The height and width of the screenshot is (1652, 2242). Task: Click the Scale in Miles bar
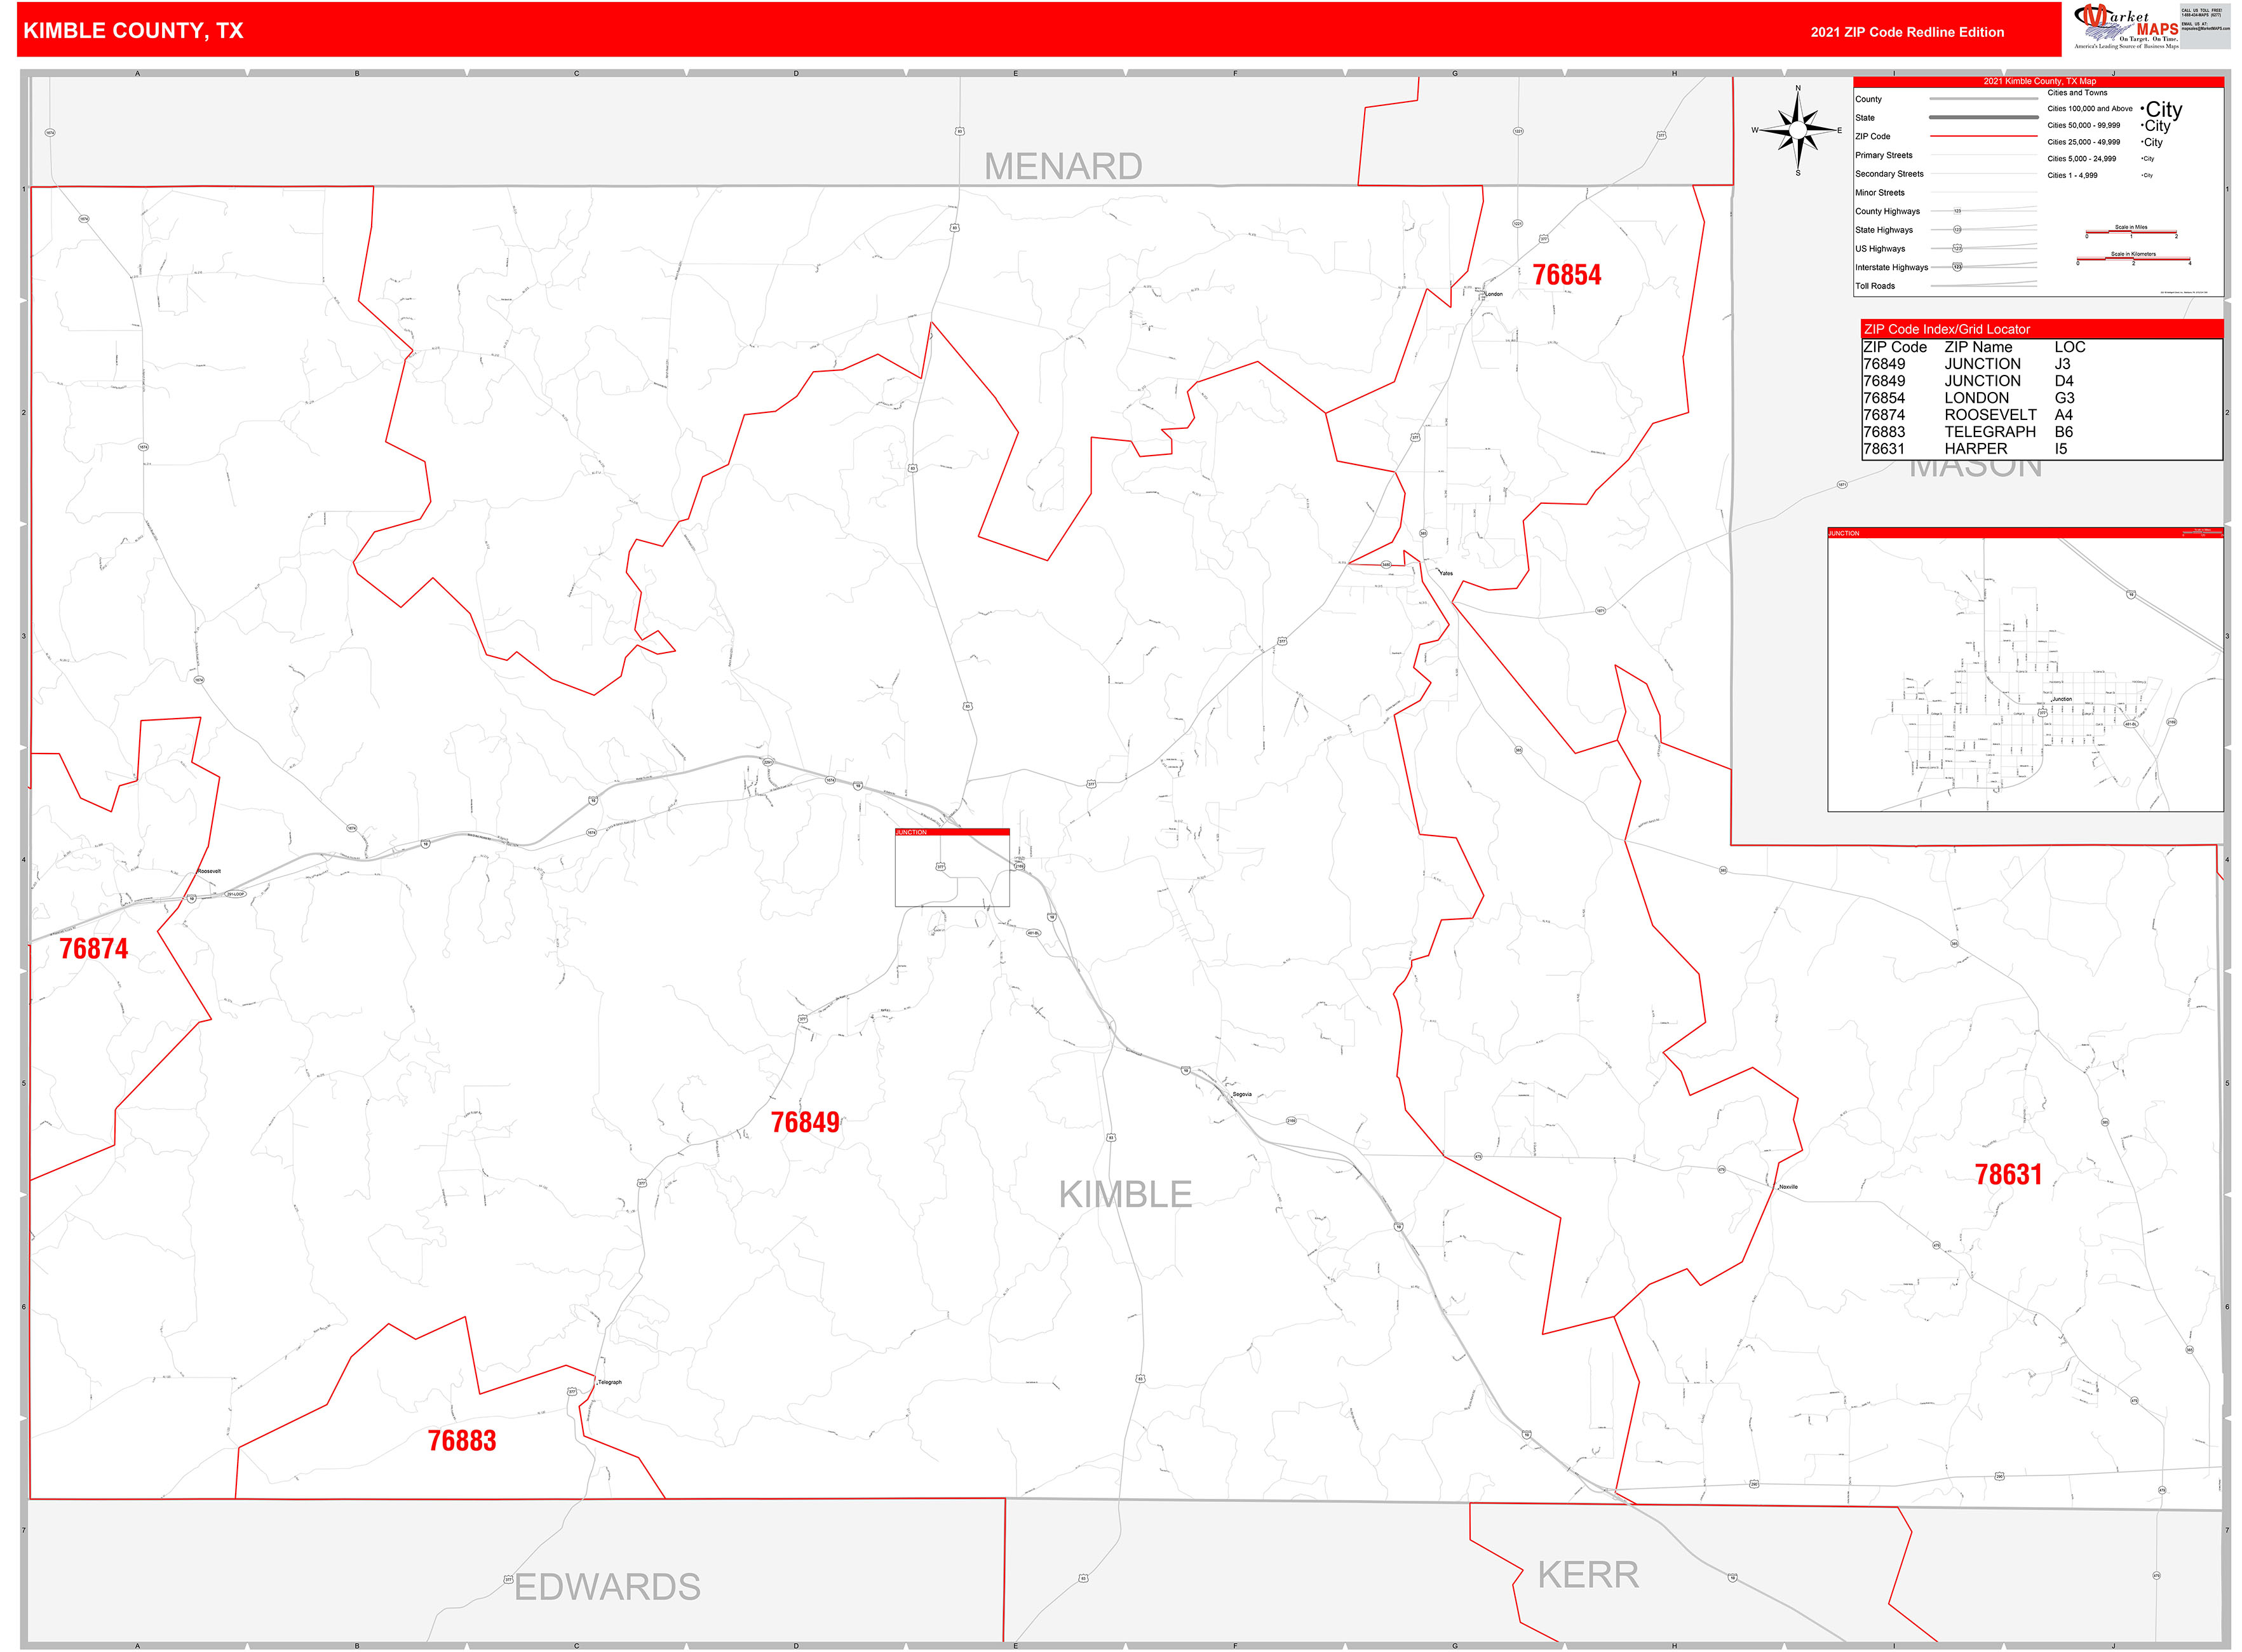(2131, 232)
